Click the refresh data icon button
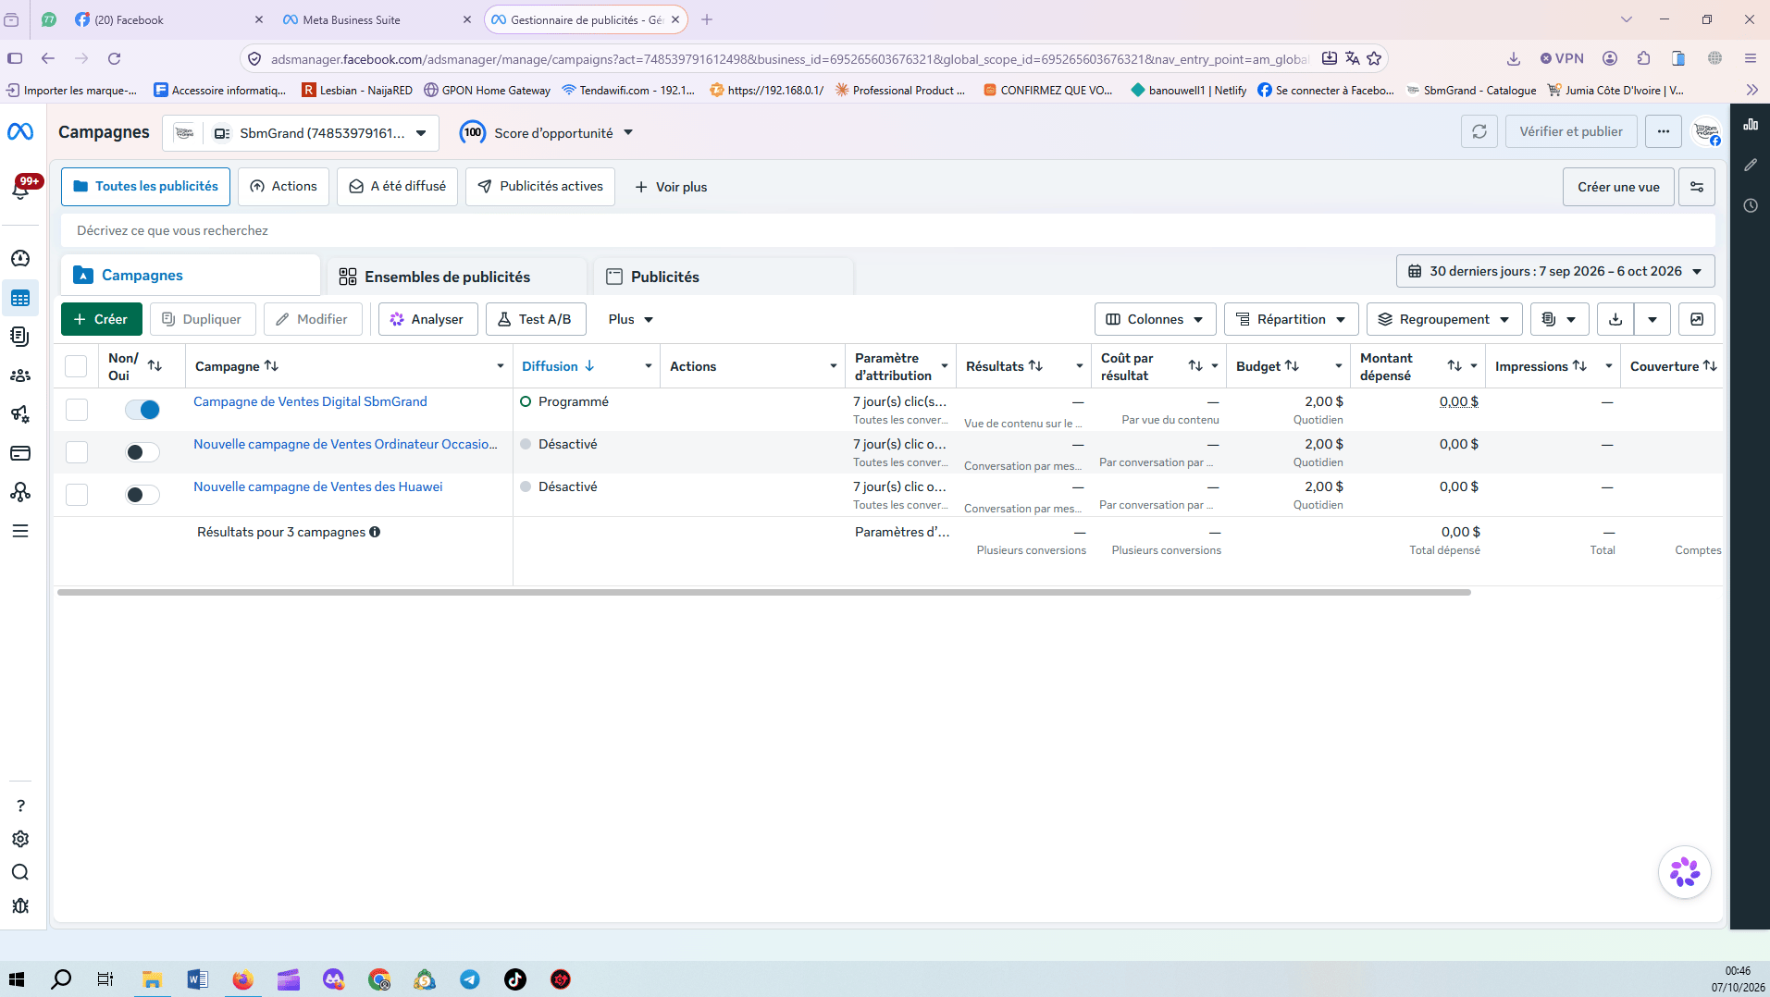1770x997 pixels. pos(1479,131)
